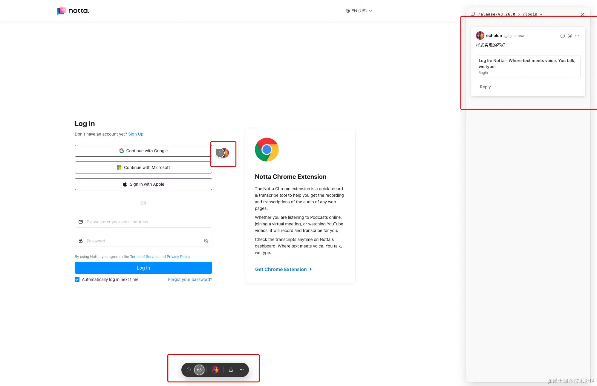Open the inbox icon in floating toolbar
The height and width of the screenshot is (386, 597).
(199, 370)
